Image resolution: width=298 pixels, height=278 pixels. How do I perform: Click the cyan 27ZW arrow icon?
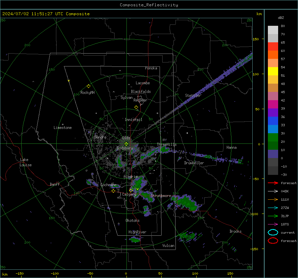click(273, 208)
